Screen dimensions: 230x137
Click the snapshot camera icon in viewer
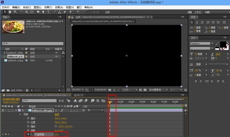tap(110, 90)
